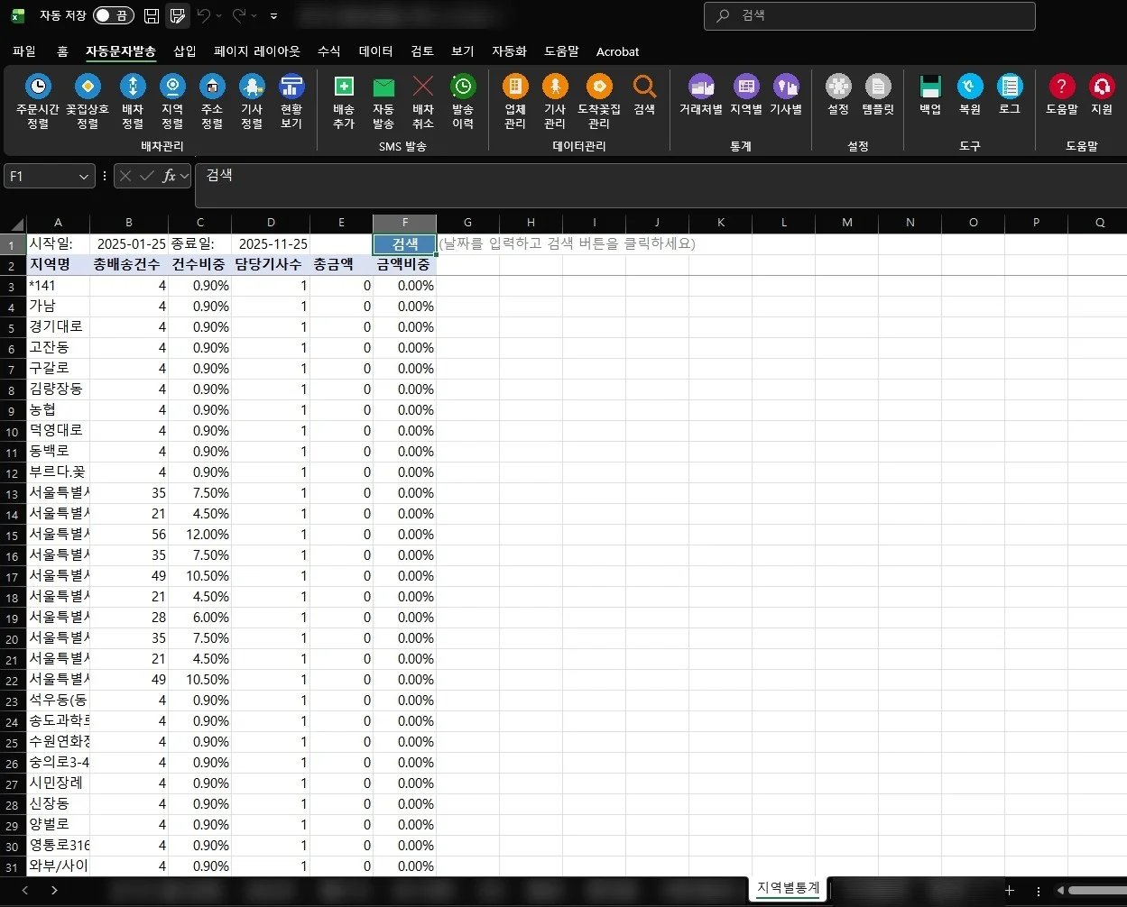Open Quick Access Toolbar customize dropdown
This screenshot has width=1127, height=907.
click(x=274, y=16)
